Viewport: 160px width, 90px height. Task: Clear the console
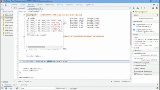(6, 88)
